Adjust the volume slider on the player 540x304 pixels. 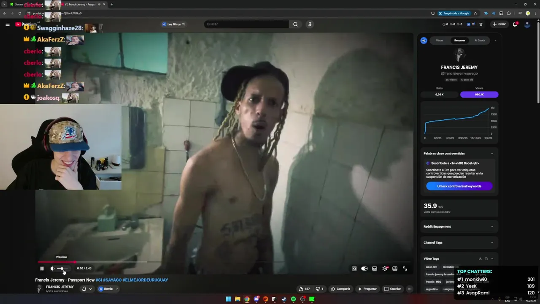pos(62,269)
